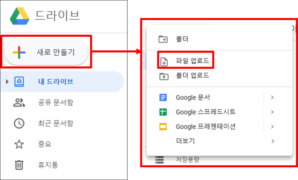The height and width of the screenshot is (180, 298).
Task: Click the 내 드라이브 drive icon
Action: (19, 81)
